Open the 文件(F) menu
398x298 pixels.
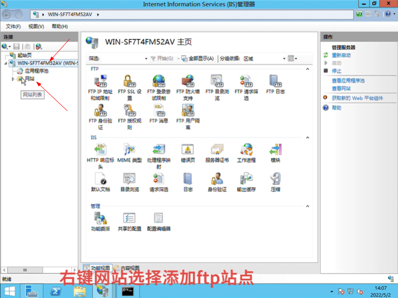[x=13, y=27]
